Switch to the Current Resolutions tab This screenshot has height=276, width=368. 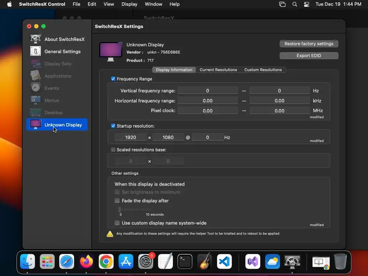click(x=218, y=70)
